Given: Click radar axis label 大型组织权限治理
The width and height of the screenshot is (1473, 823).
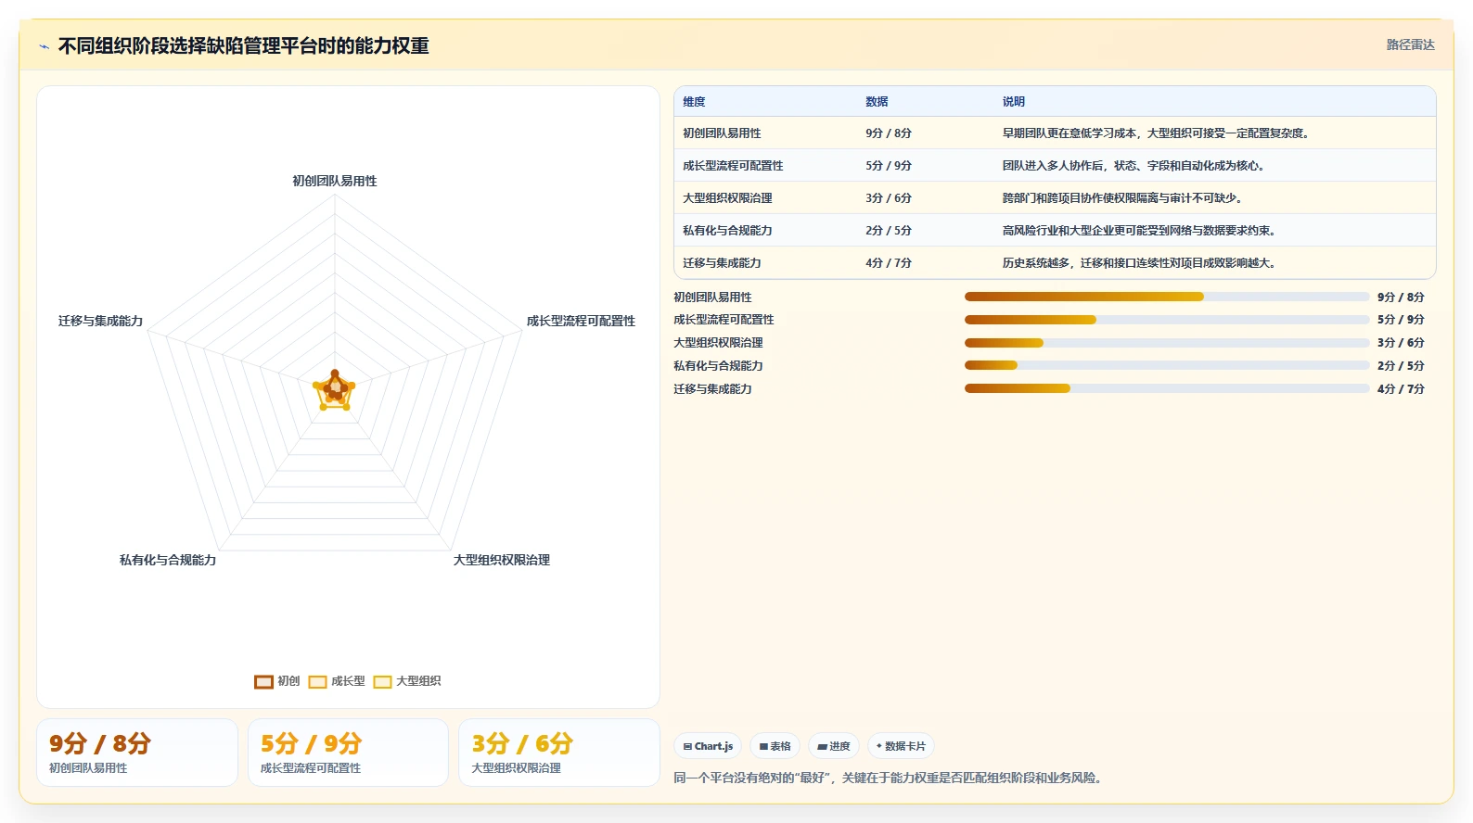Looking at the screenshot, I should click(x=502, y=560).
